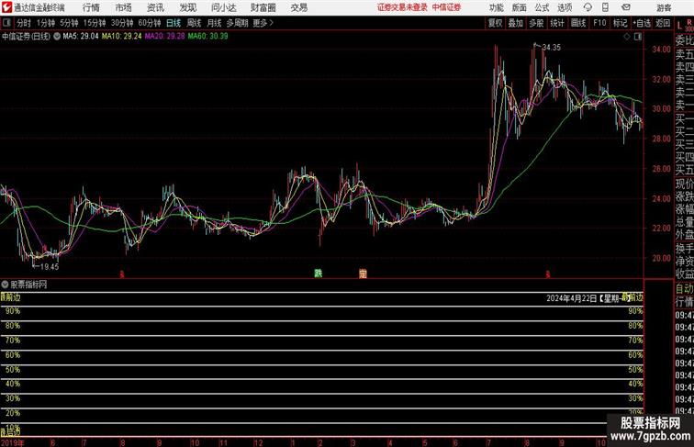Click the 股票指标网 indicator panel title
Viewport: 694px width, 447px height.
(x=28, y=285)
